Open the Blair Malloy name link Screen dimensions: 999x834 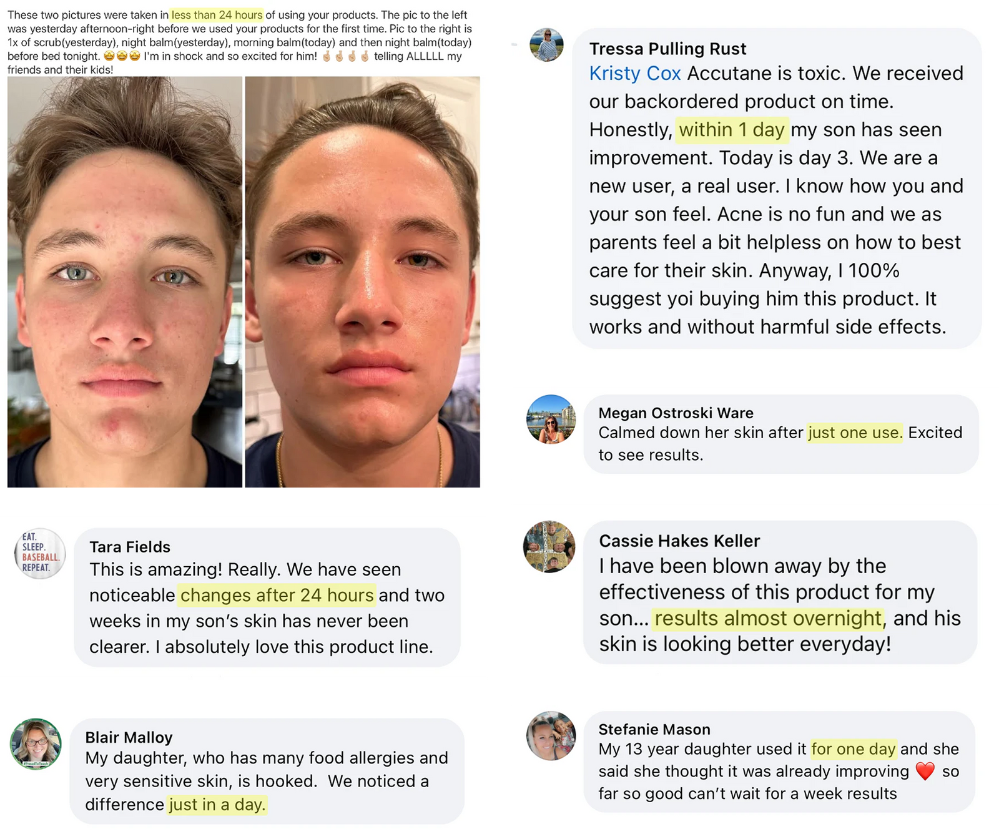129,737
